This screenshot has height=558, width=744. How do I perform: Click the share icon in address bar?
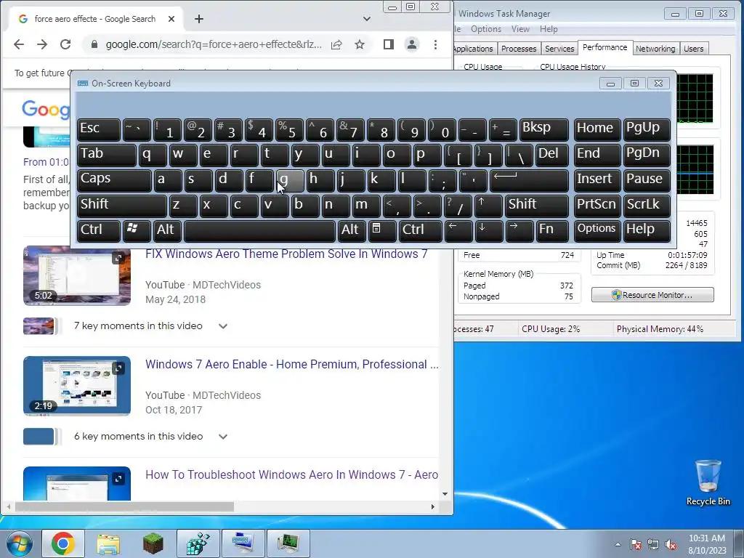[x=336, y=44]
